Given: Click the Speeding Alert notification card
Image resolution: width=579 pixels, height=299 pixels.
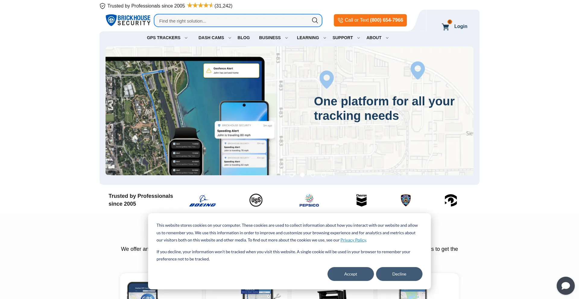Looking at the screenshot, I should 245,130.
